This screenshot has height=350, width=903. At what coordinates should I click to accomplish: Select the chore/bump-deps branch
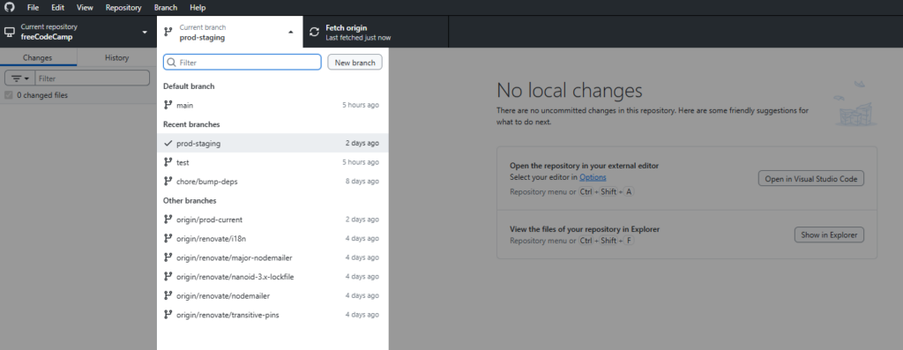point(272,182)
